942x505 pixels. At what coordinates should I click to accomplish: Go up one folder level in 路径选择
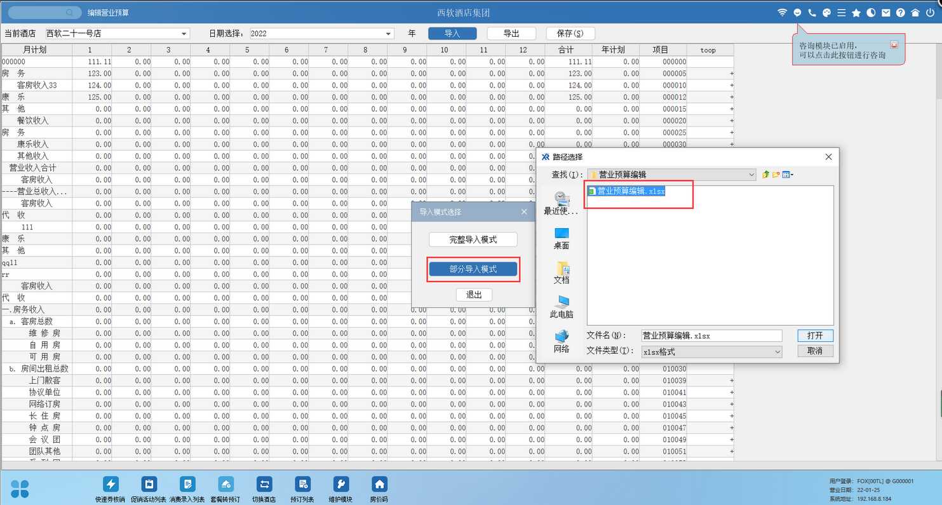coord(766,175)
